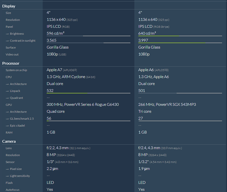
Task: Click the arrow before Contrast in sunlight
Action: pos(7,41)
